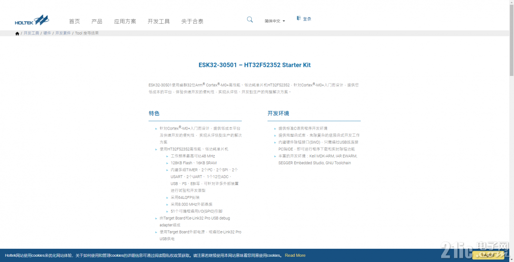This screenshot has height=262, width=514.
Task: Click Tool 搜寻结果 breadcrumb text
Action: pos(87,33)
